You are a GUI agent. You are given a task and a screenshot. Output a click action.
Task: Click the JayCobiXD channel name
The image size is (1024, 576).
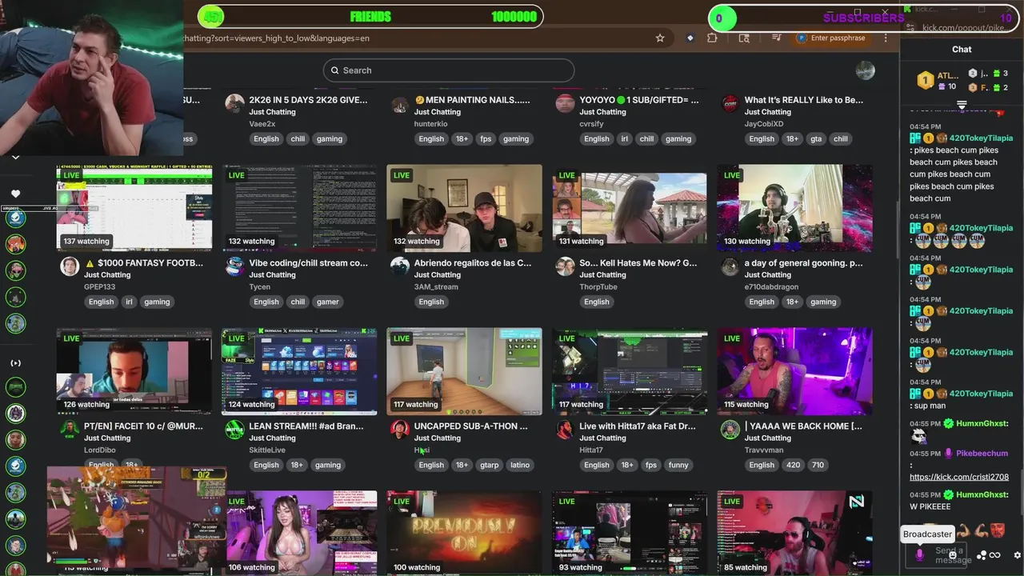coord(764,124)
